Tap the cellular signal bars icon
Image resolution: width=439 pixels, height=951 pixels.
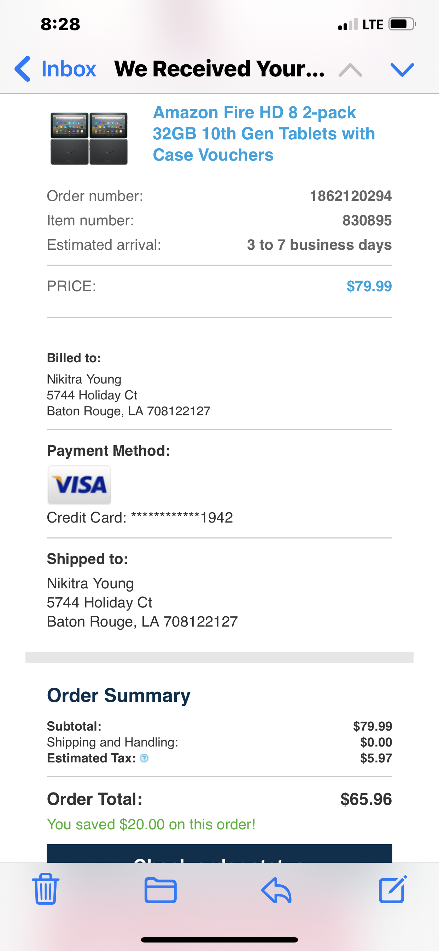tap(347, 24)
